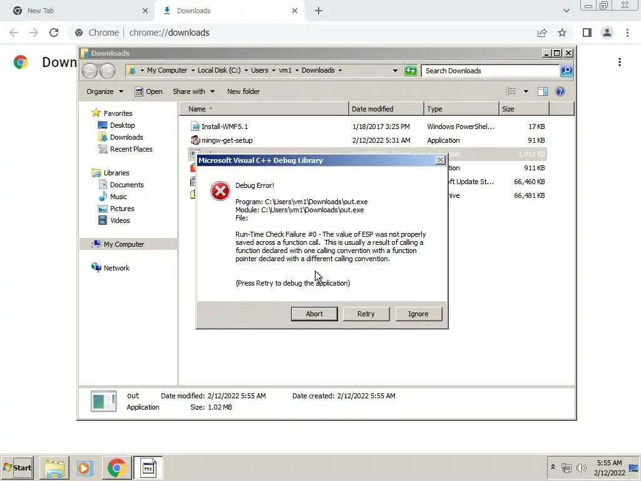
Task: Expand the view options dropdown arrow
Action: [526, 91]
